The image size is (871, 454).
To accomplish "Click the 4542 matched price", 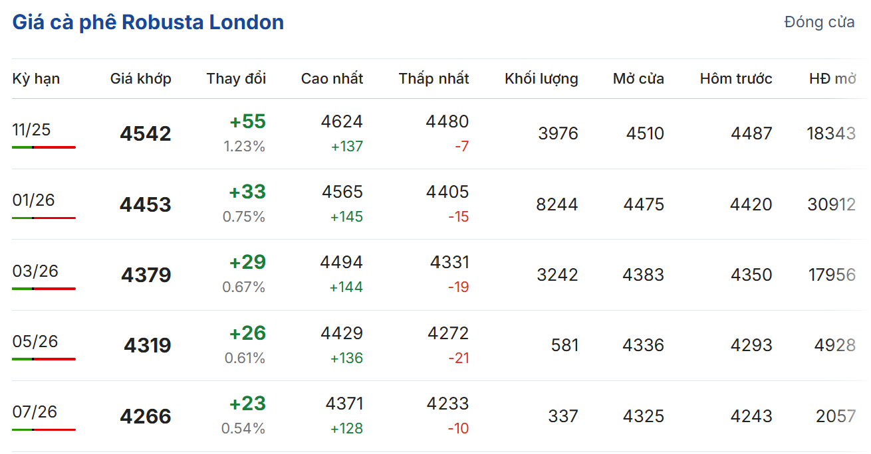I will [x=146, y=134].
